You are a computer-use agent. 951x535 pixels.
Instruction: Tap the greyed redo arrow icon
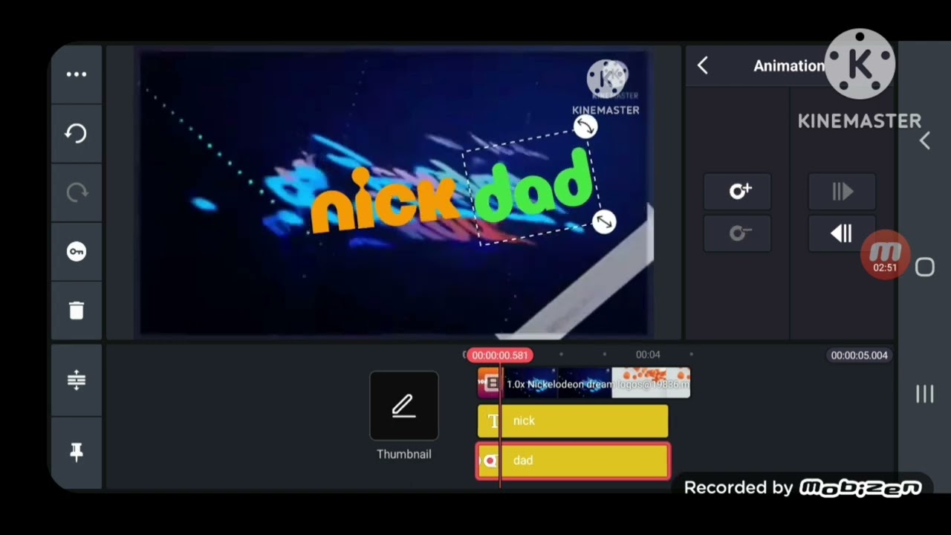77,193
